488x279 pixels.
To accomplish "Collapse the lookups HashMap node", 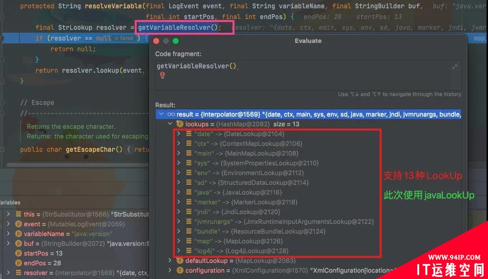I will tap(170, 124).
